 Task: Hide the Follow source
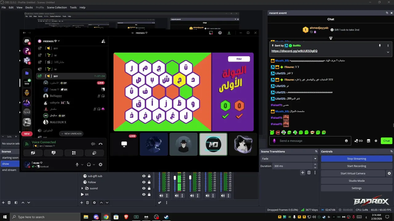144,182
